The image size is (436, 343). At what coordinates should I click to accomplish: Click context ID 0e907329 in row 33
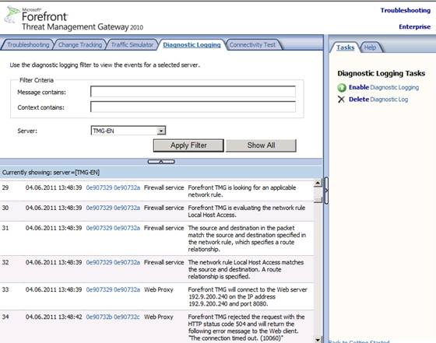[99, 289]
